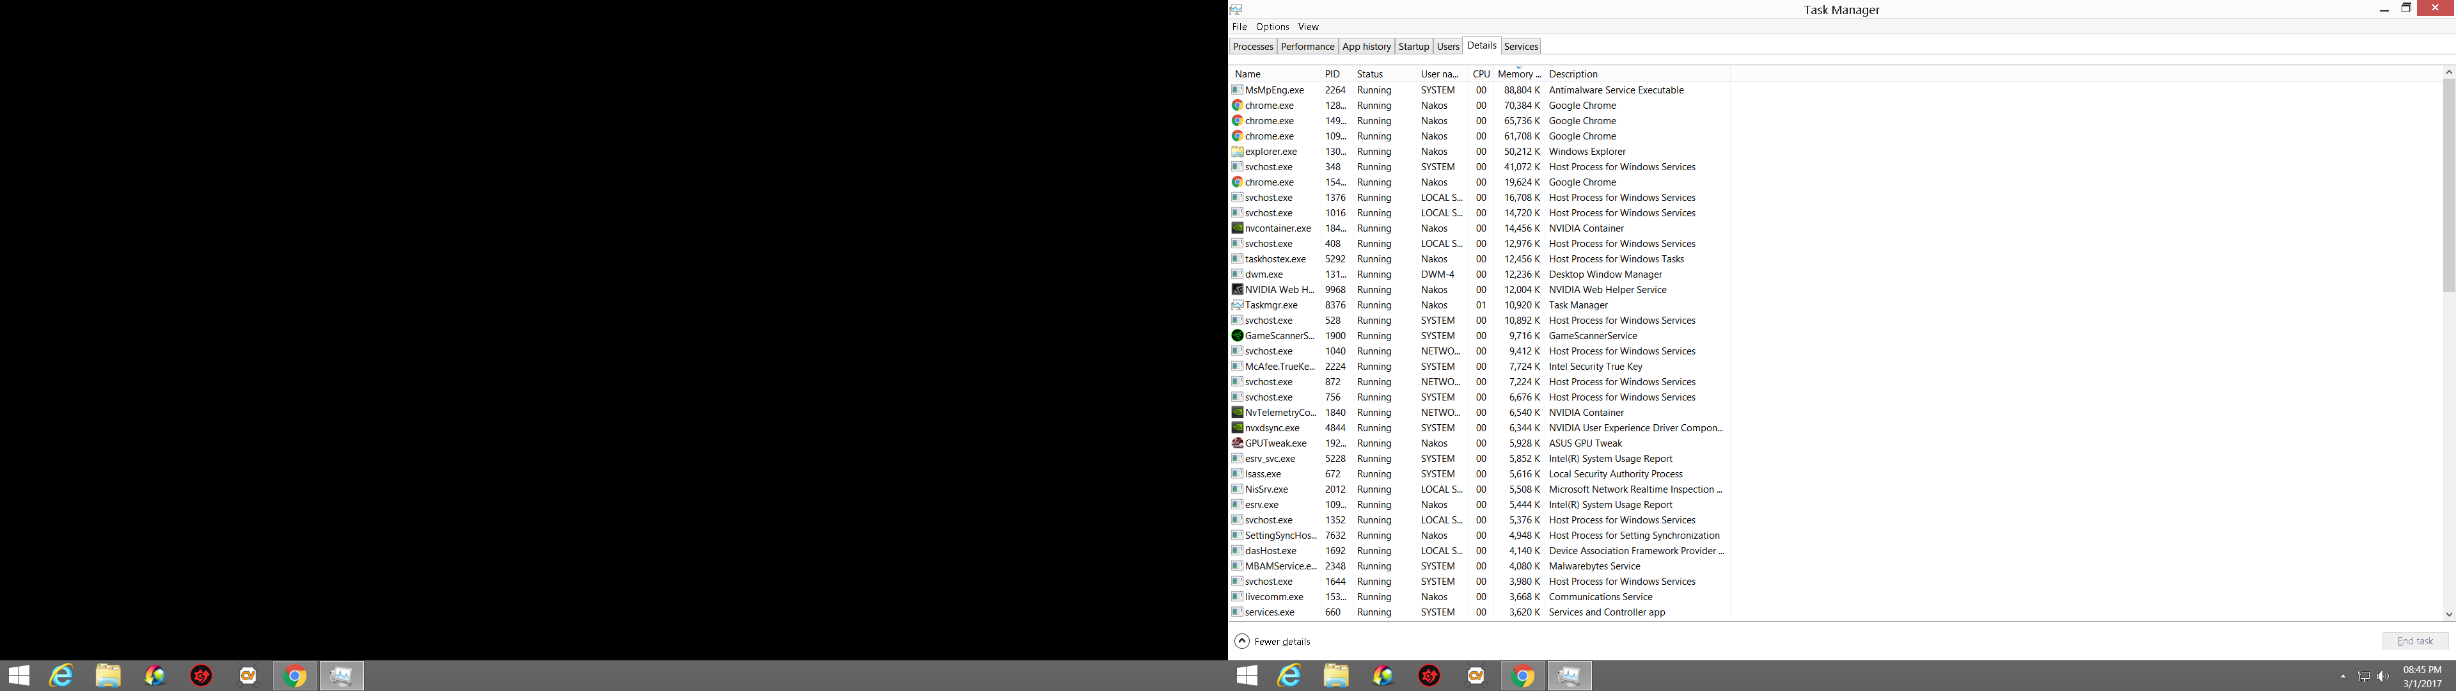The width and height of the screenshot is (2456, 691).
Task: Switch to the Performance tab
Action: point(1307,46)
